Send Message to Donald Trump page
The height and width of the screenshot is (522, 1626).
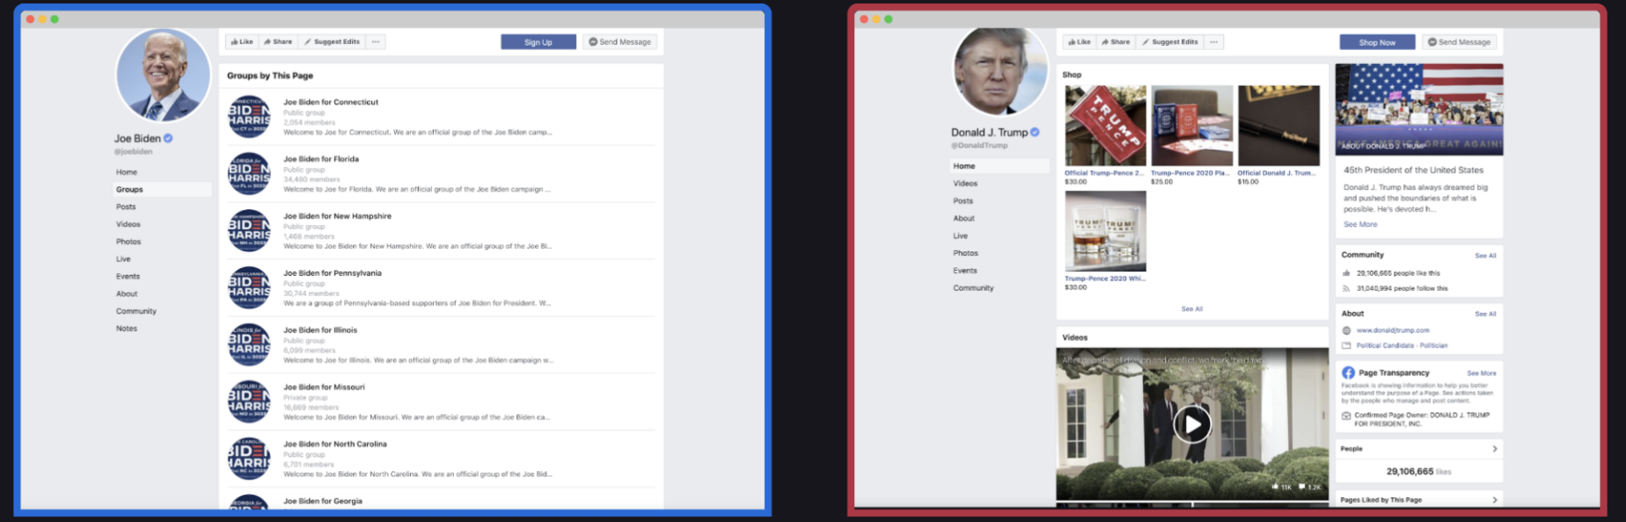pyautogui.click(x=1459, y=42)
